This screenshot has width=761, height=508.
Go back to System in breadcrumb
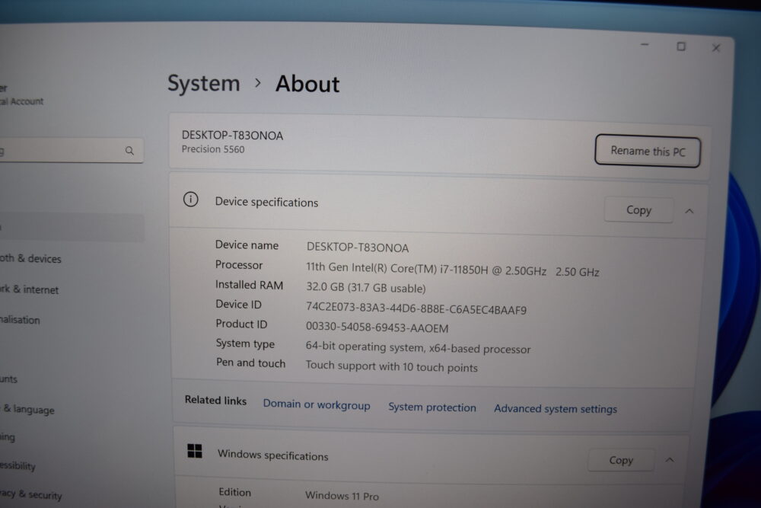point(204,84)
